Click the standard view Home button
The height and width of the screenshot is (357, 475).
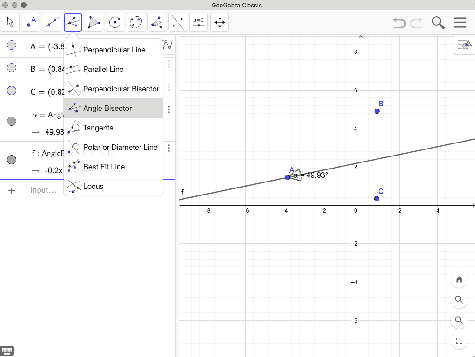click(x=459, y=280)
